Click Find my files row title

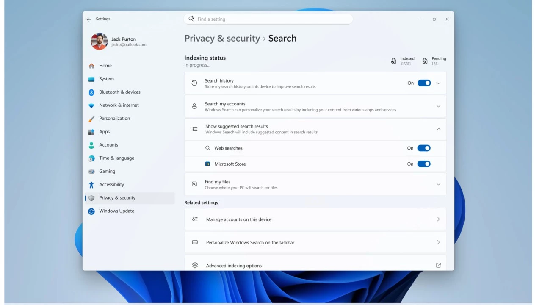click(218, 182)
